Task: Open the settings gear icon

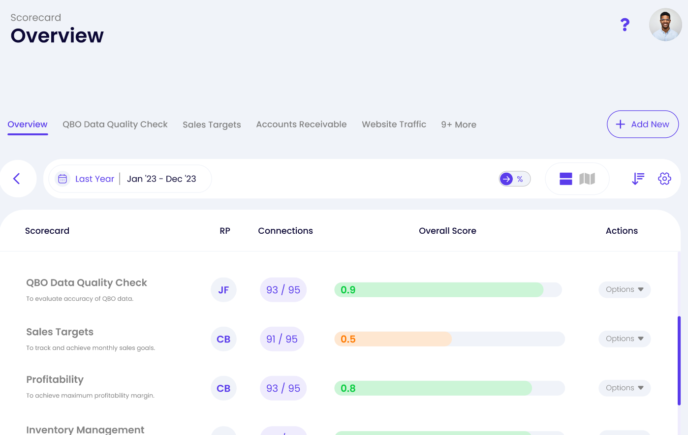Action: 664,179
